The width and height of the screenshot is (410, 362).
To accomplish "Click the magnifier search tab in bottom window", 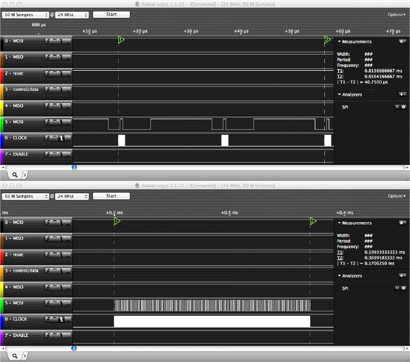I will click(x=15, y=356).
